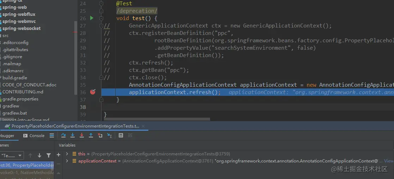This screenshot has width=394, height=179.
Task: Run test via green gutter arrow on line 26
Action: [x=92, y=18]
